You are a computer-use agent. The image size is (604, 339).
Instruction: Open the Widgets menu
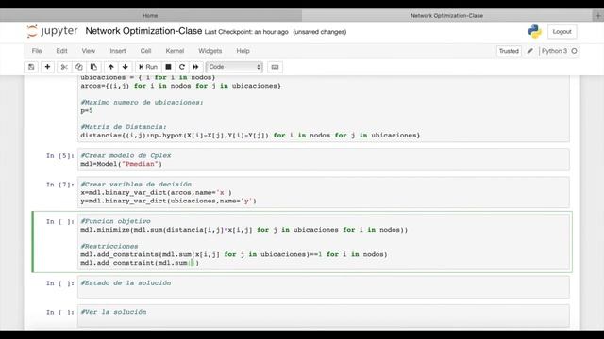210,51
